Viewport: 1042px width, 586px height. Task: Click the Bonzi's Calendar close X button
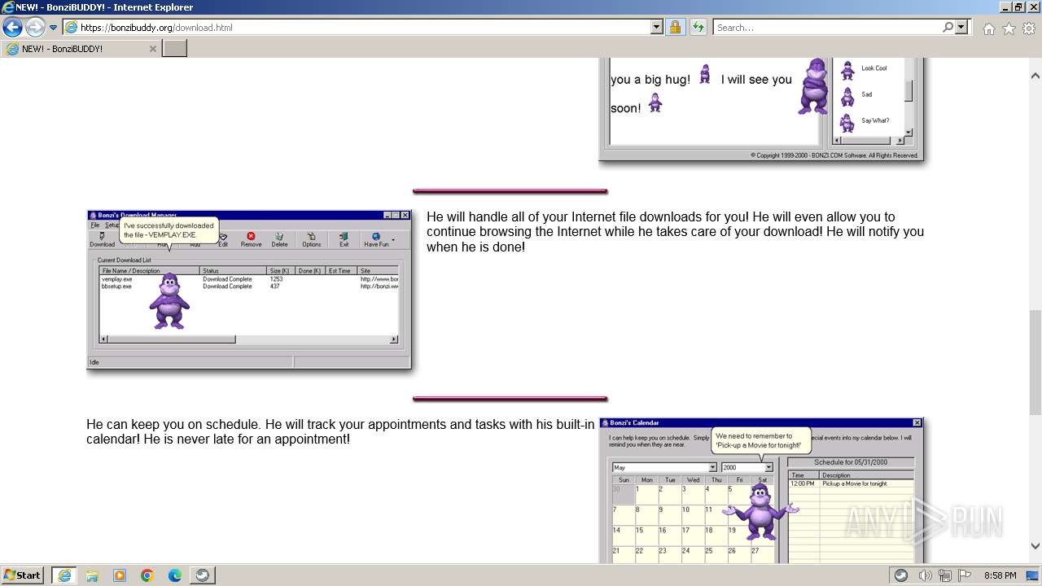(x=917, y=423)
